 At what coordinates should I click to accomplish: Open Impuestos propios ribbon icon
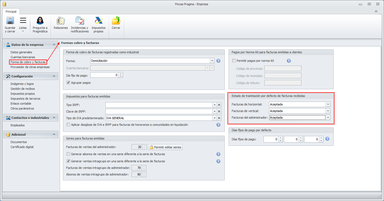click(98, 21)
